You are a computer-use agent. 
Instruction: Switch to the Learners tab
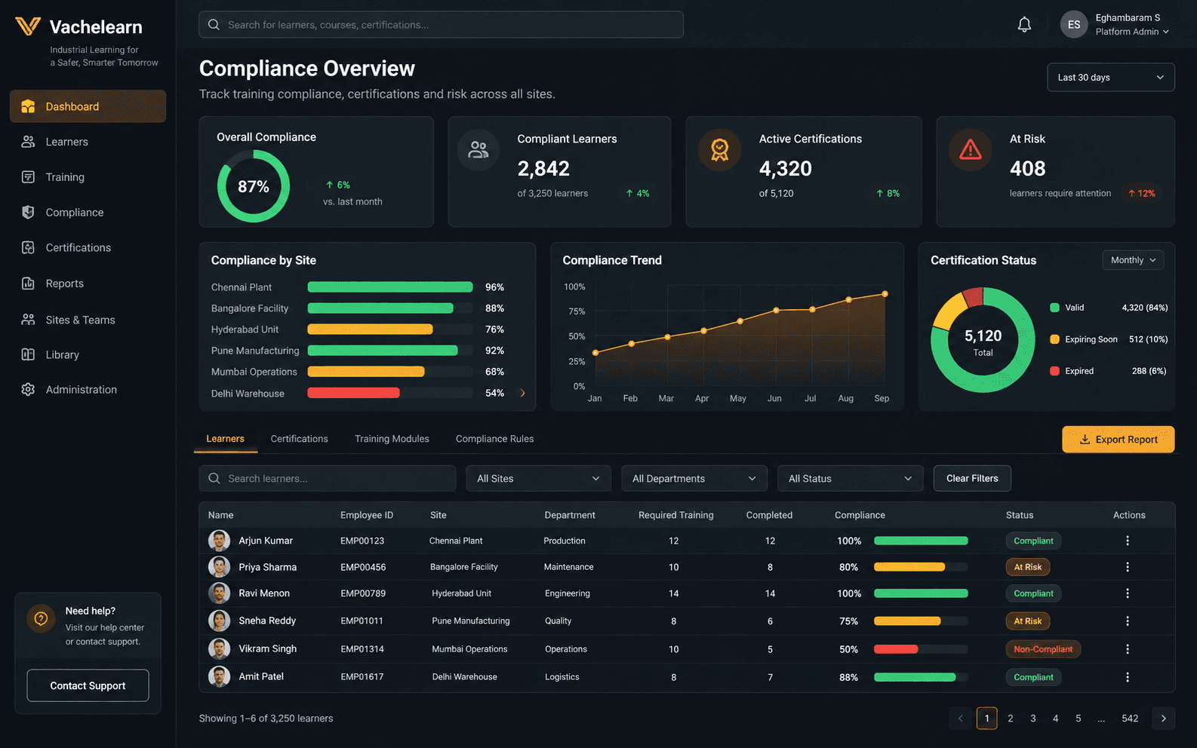[x=226, y=439]
